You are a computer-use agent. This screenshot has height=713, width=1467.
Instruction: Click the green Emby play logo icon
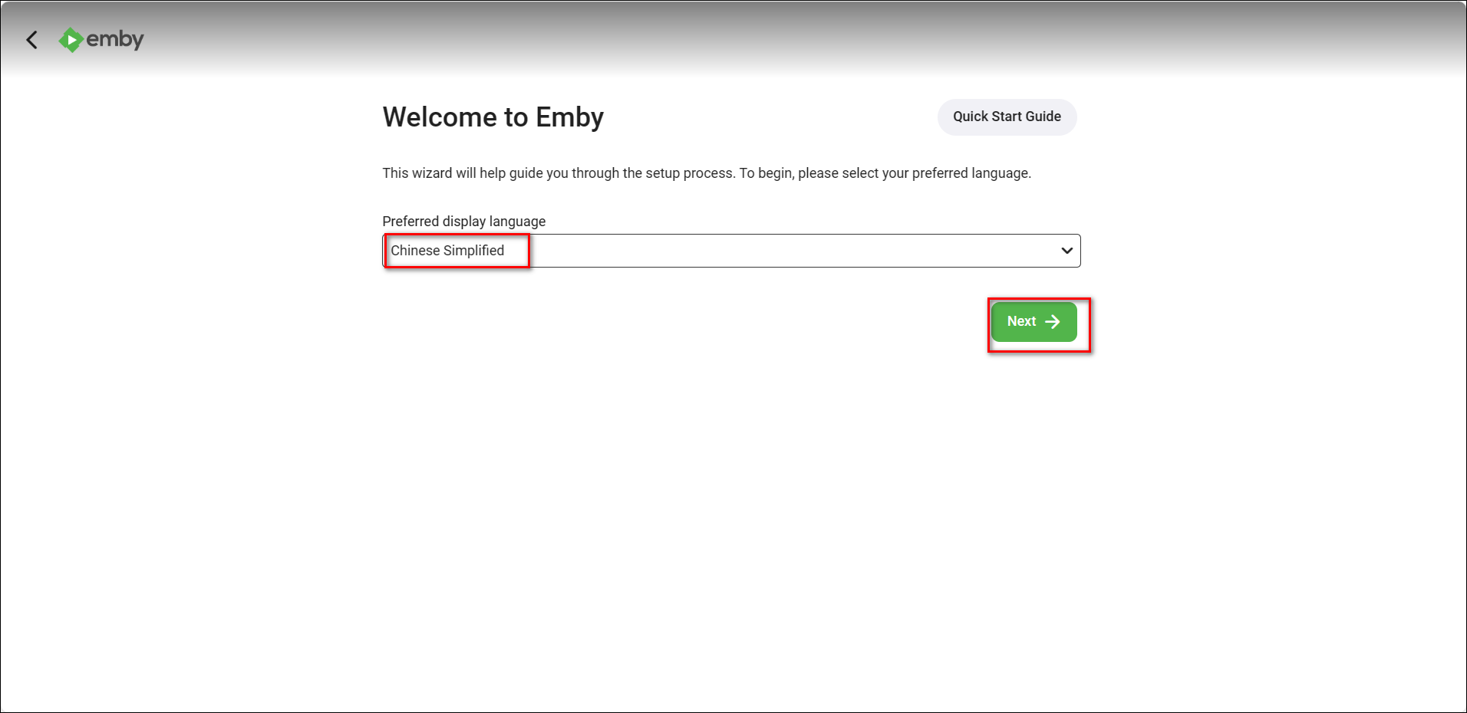tap(71, 40)
